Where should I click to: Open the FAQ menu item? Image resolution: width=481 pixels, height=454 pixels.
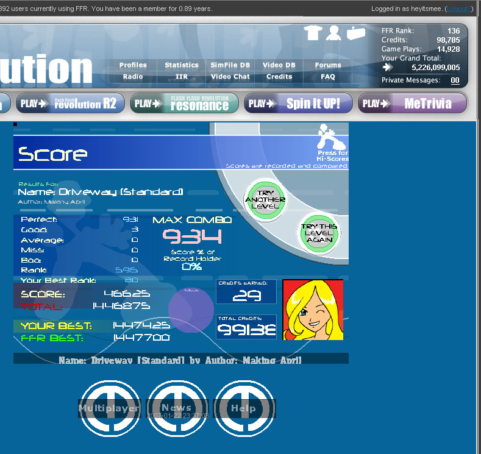click(328, 77)
